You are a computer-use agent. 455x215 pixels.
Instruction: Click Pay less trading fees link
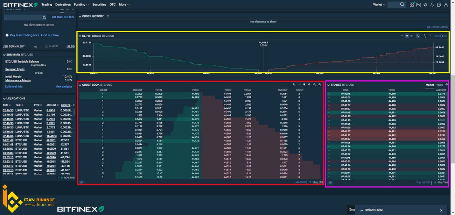(35, 35)
